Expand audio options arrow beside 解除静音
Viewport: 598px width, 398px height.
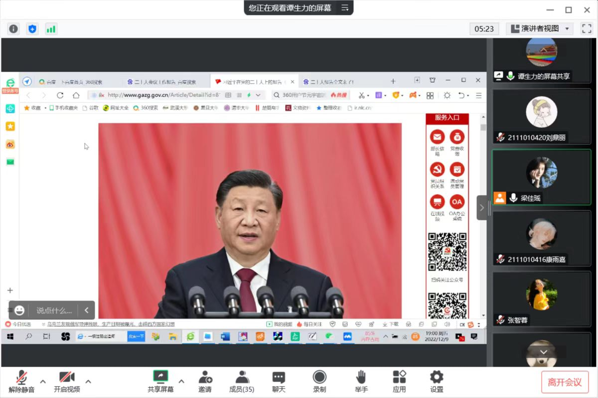coord(43,382)
